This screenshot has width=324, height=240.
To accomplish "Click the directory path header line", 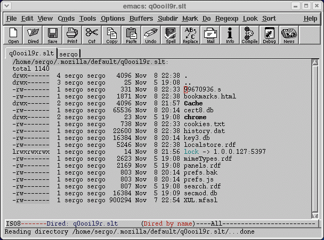I will (x=91, y=62).
